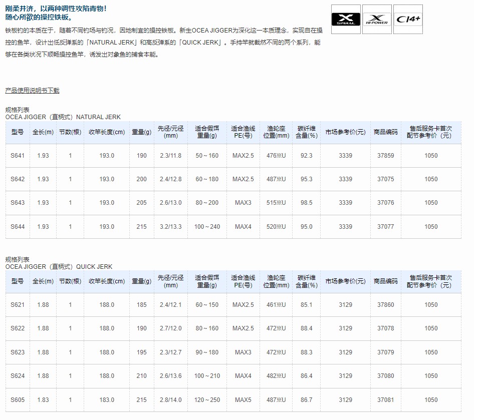The height and width of the screenshot is (420, 479).
Task: Open the 产品使用说明书下载 link
Action: (x=33, y=90)
